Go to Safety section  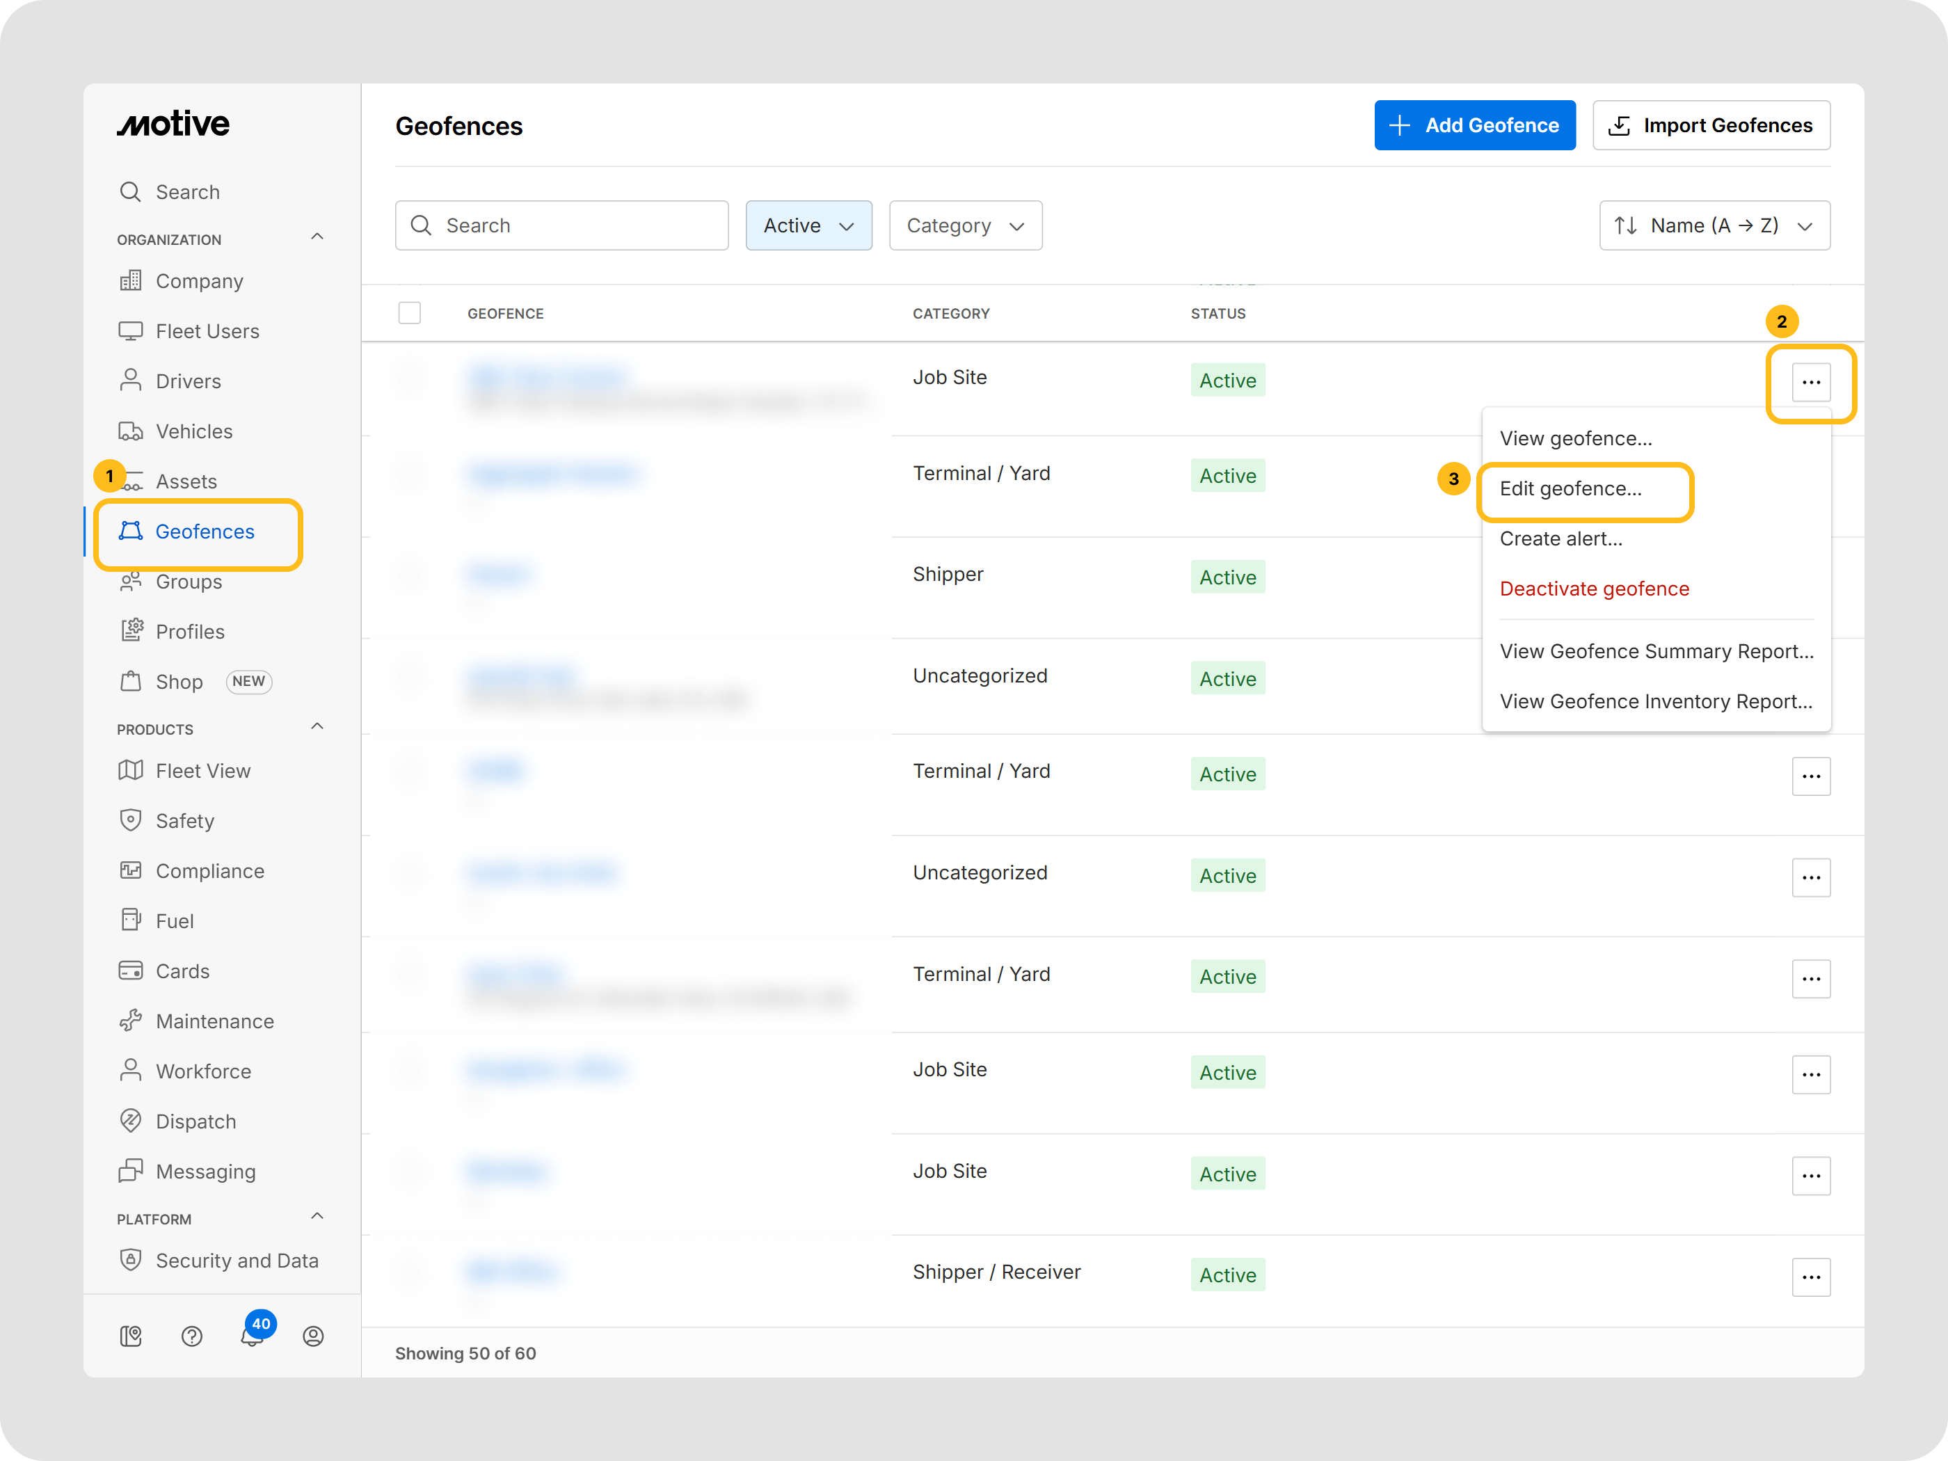coord(185,821)
